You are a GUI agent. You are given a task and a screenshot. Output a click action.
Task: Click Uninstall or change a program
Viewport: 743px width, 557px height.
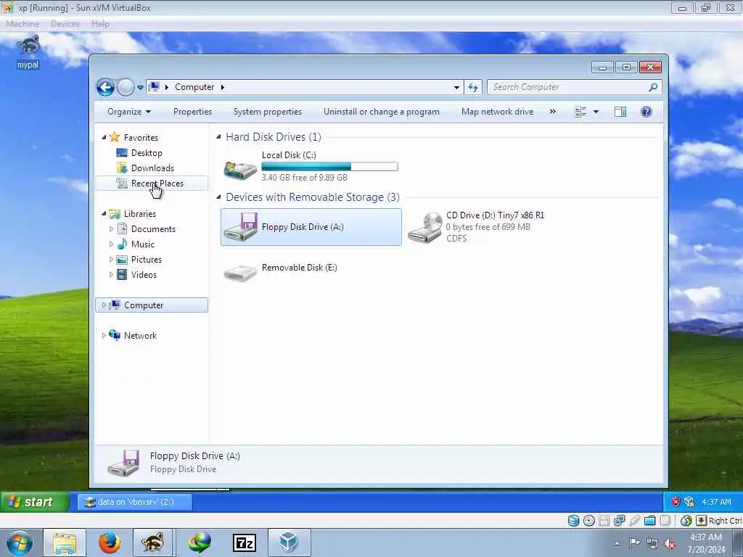click(x=382, y=112)
